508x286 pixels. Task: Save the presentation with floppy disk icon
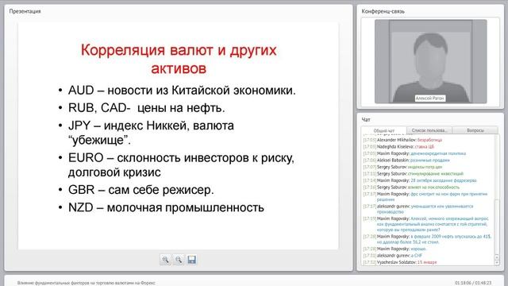point(192,260)
